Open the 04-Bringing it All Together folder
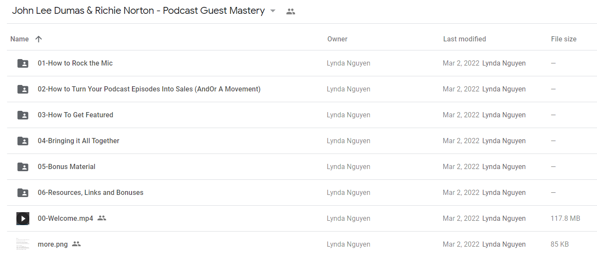 (79, 141)
